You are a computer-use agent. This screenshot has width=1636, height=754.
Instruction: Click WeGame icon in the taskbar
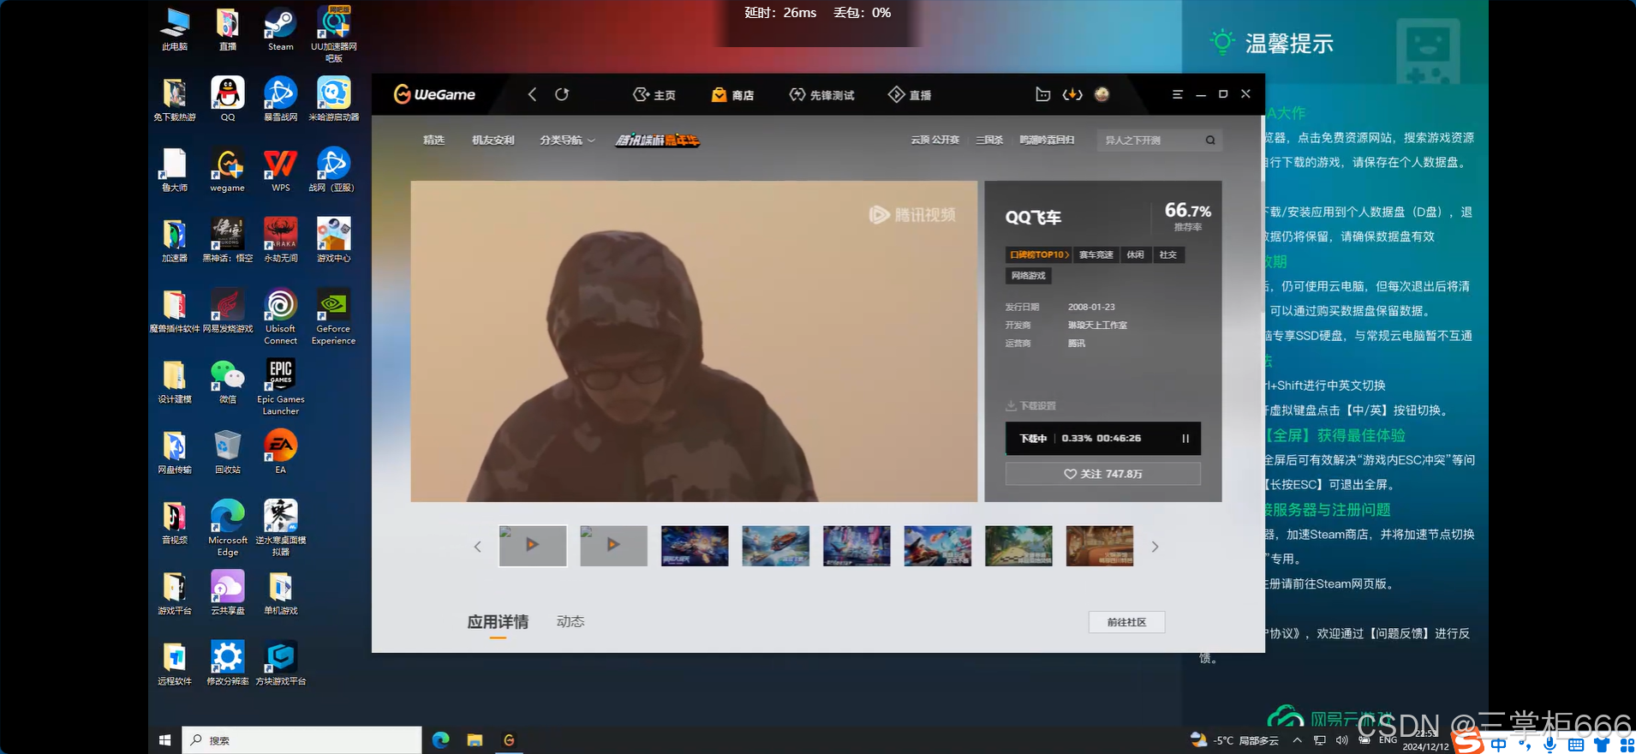point(509,740)
